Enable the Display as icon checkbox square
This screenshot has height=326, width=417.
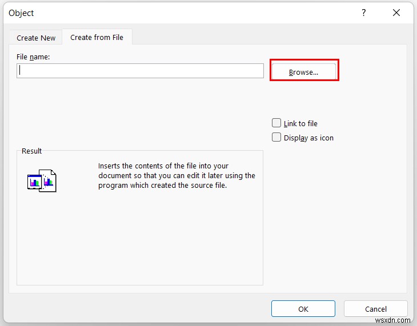(276, 137)
